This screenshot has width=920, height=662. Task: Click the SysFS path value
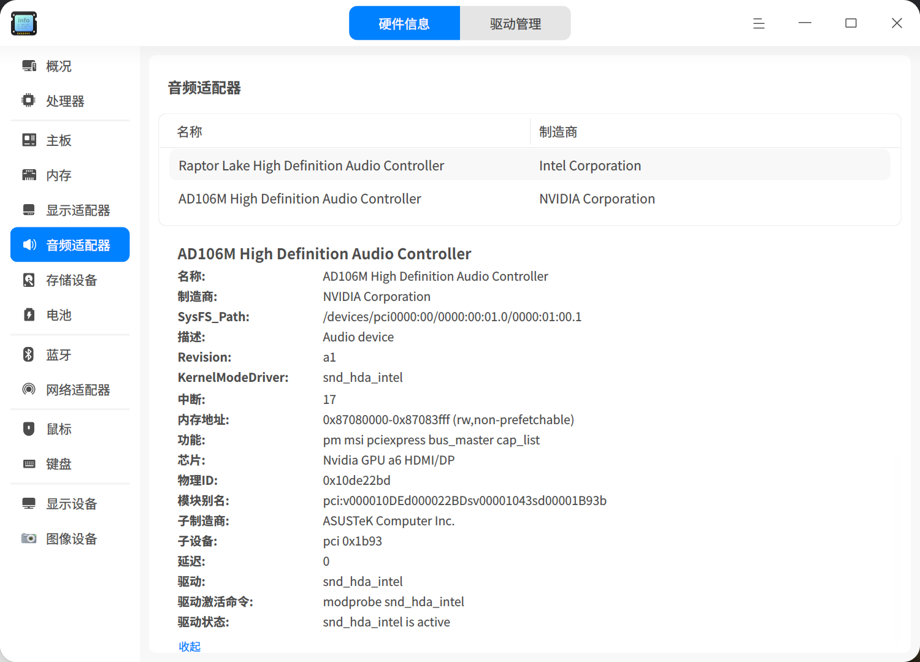(x=452, y=317)
